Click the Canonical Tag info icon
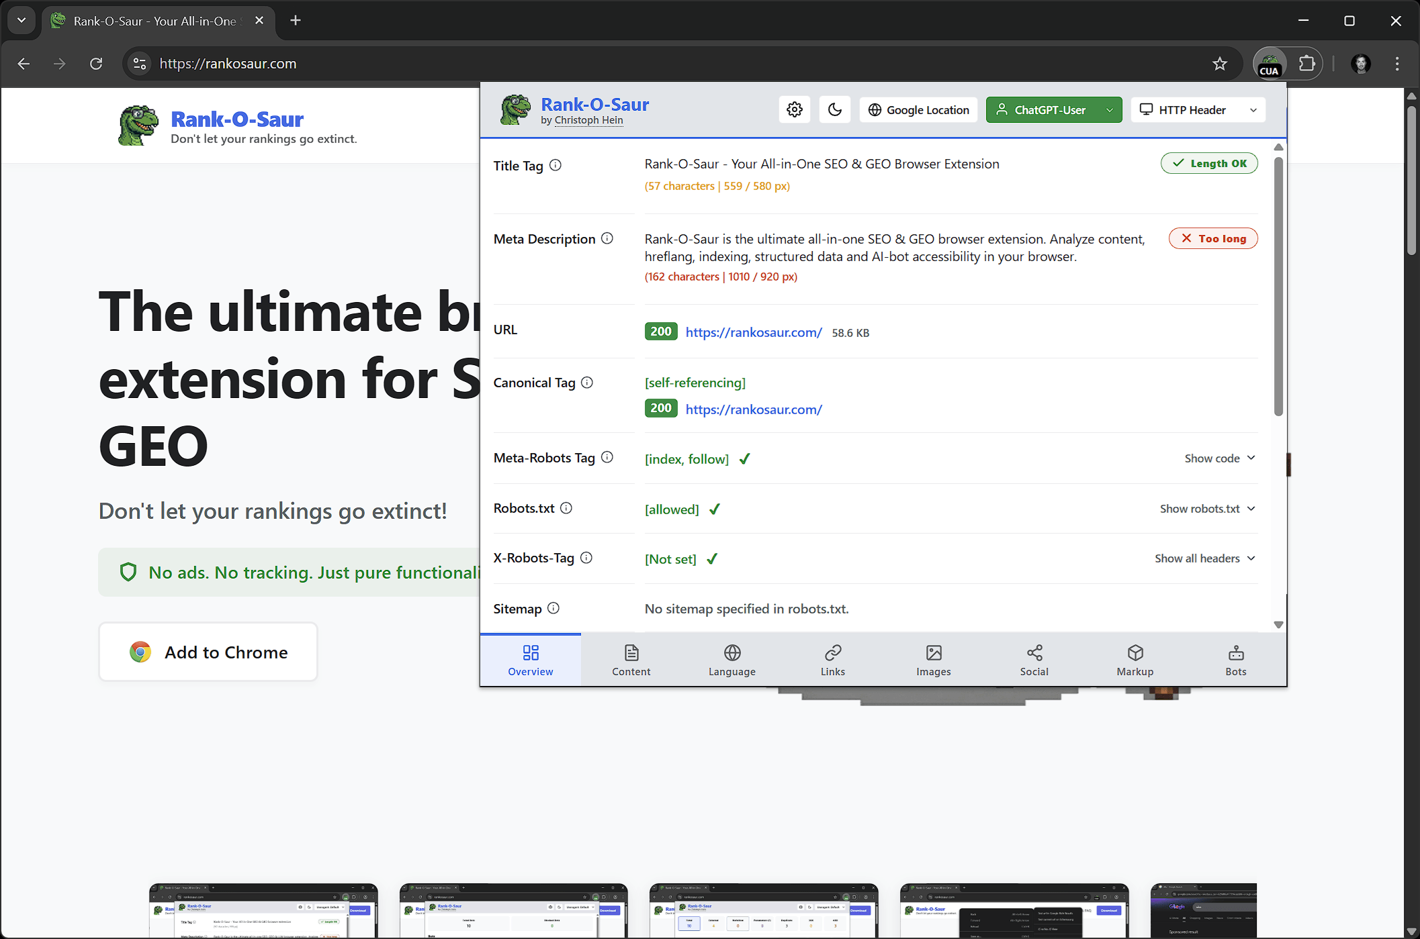The image size is (1420, 939). point(587,383)
